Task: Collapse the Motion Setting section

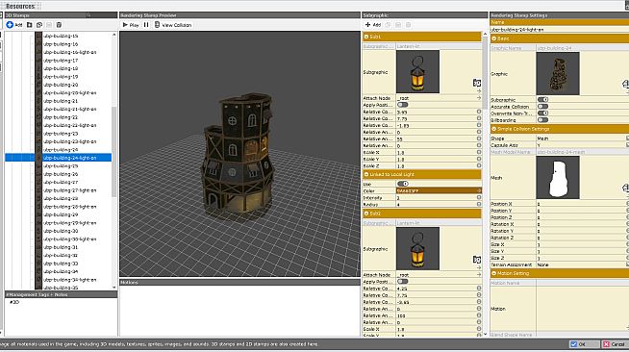Action: click(x=493, y=273)
